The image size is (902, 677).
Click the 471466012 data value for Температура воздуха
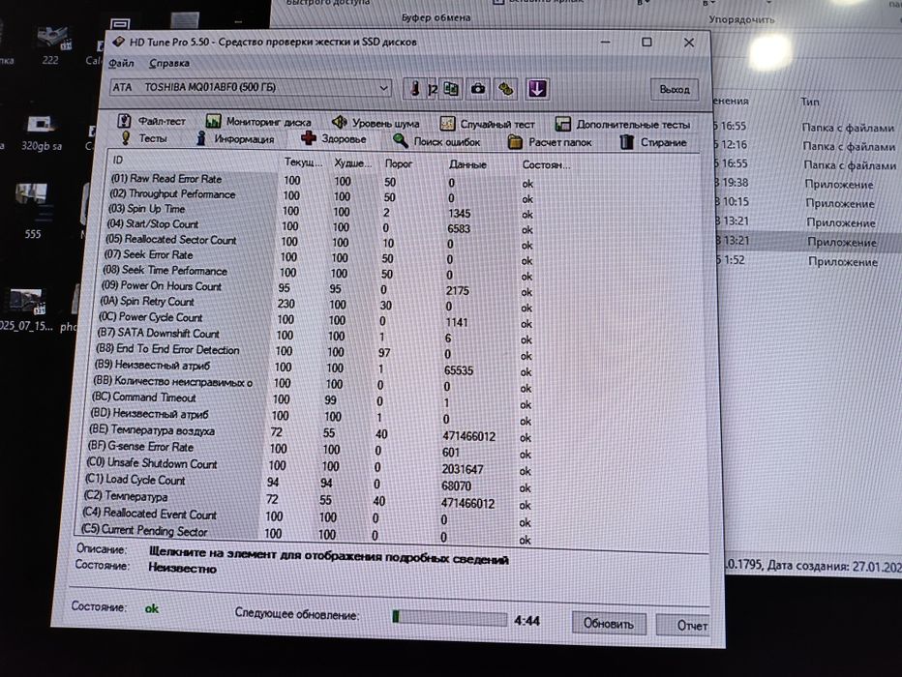pos(468,437)
